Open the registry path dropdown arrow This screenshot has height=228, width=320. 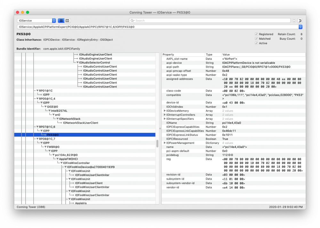[x=300, y=27]
